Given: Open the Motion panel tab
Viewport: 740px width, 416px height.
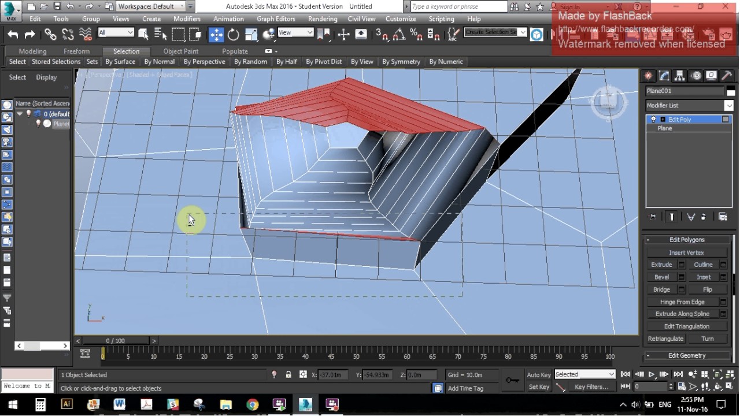Looking at the screenshot, I should (x=695, y=76).
